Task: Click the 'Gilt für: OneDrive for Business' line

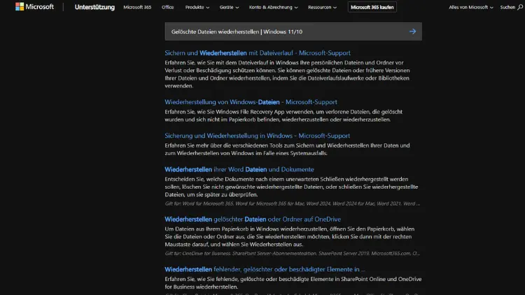Action: 292,253
